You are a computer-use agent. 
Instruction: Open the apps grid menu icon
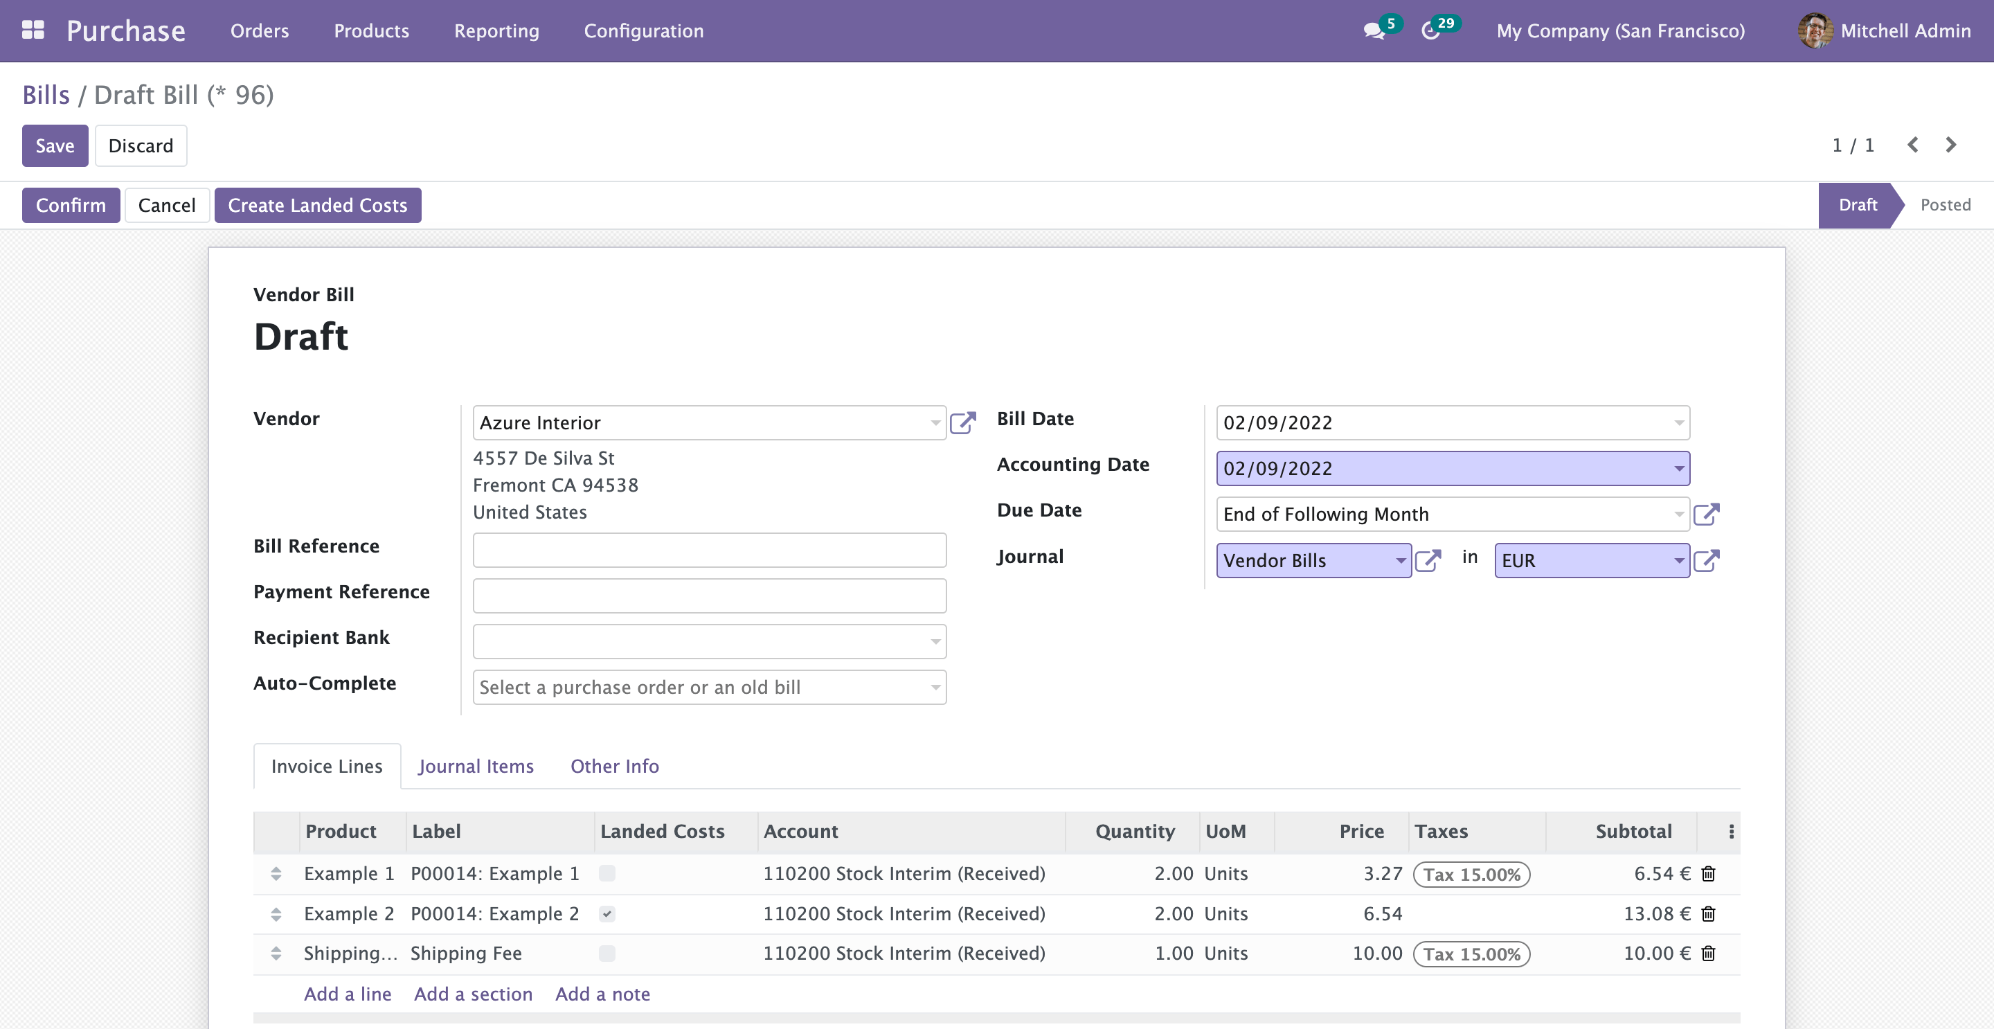point(33,30)
